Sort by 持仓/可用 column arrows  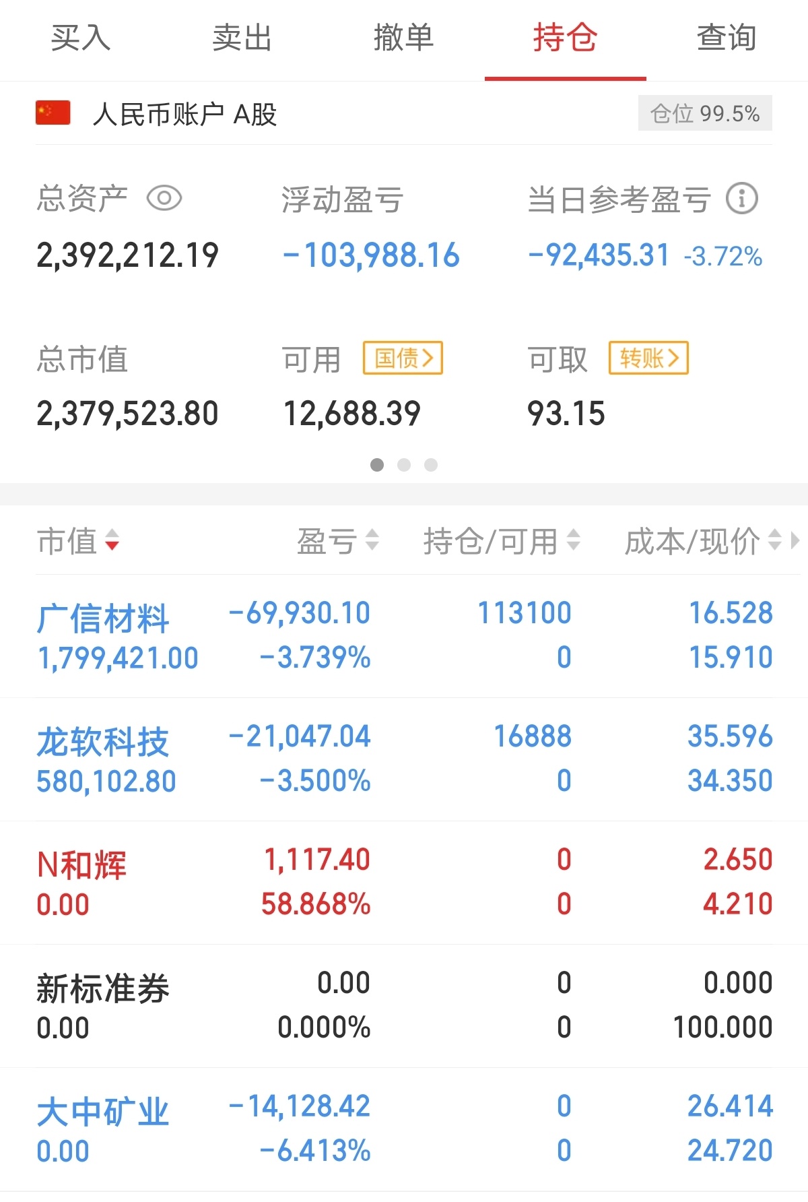pyautogui.click(x=573, y=540)
